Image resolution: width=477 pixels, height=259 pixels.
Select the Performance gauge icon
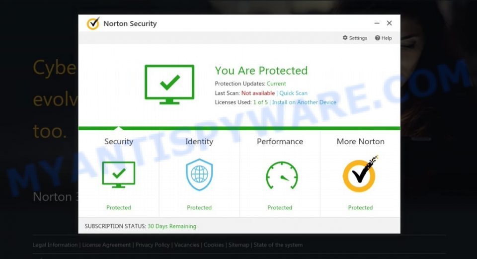[282, 175]
